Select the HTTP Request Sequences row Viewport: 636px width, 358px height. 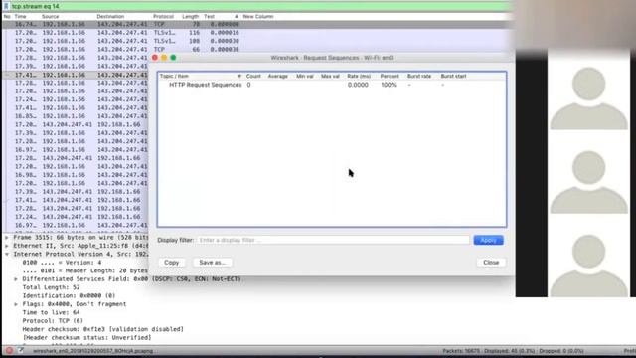point(332,85)
